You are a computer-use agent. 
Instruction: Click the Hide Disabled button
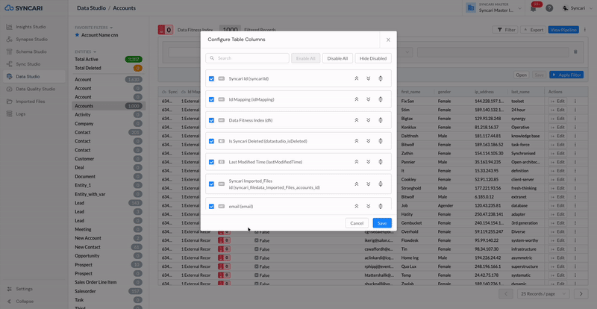point(373,58)
